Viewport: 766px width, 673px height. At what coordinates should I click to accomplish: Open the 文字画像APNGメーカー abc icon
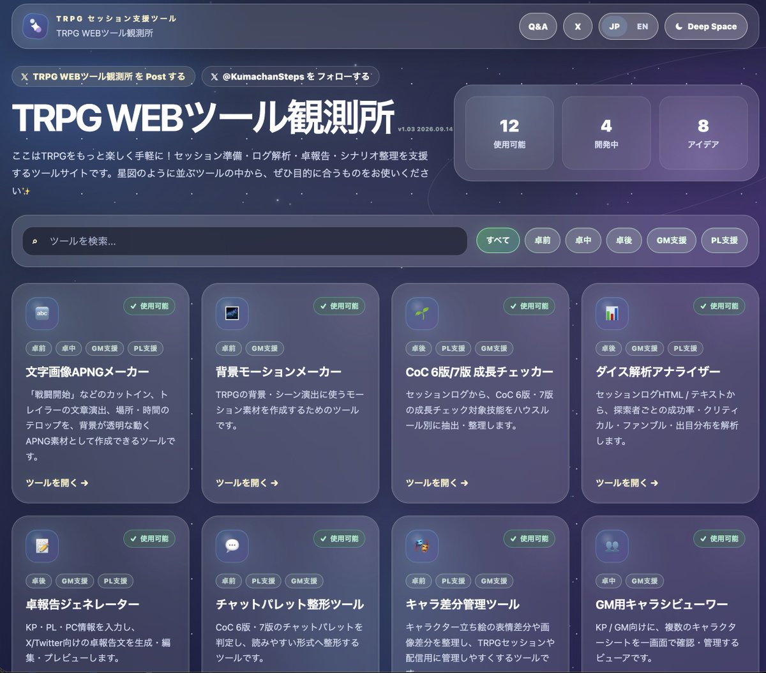(42, 314)
